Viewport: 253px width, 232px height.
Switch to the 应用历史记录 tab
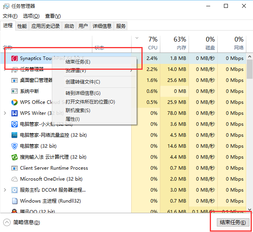tap(46, 26)
